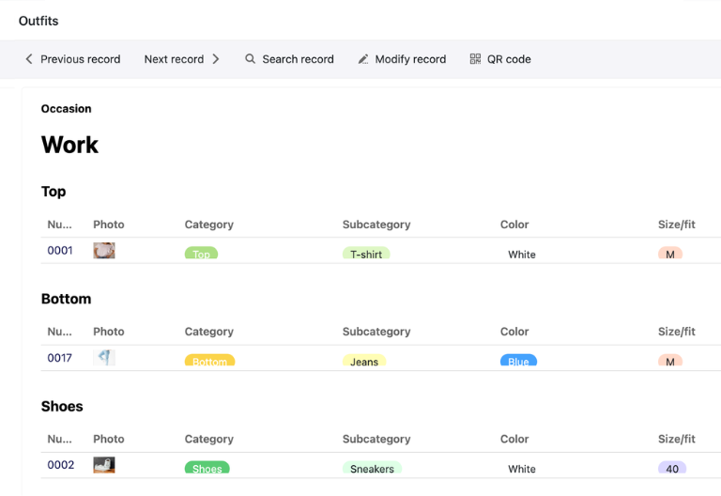Image resolution: width=721 pixels, height=496 pixels.
Task: Open record number 0002
Action: pos(61,465)
